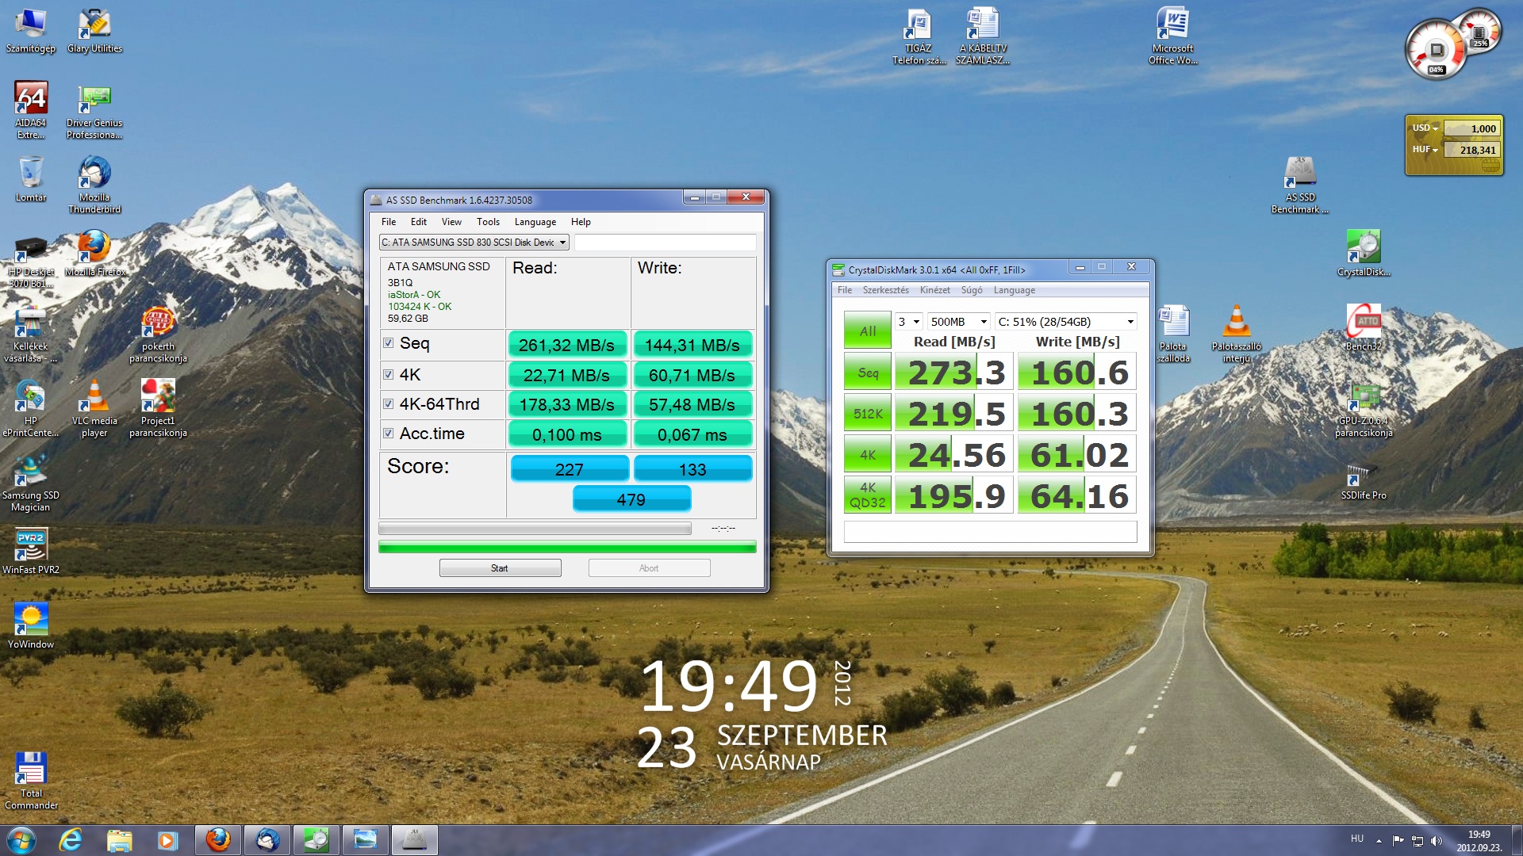Expand the C: 51% drive selector
Screen dimensions: 1523x856
tap(1130, 322)
